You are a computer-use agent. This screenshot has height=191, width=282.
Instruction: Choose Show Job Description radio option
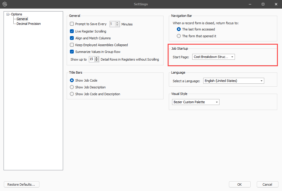(x=72, y=87)
